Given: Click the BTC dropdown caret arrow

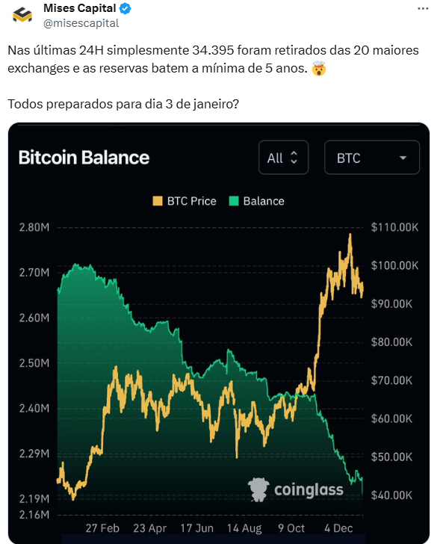Looking at the screenshot, I should pyautogui.click(x=403, y=158).
